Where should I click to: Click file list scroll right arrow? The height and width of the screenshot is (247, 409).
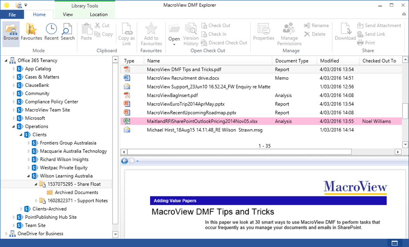point(398,152)
